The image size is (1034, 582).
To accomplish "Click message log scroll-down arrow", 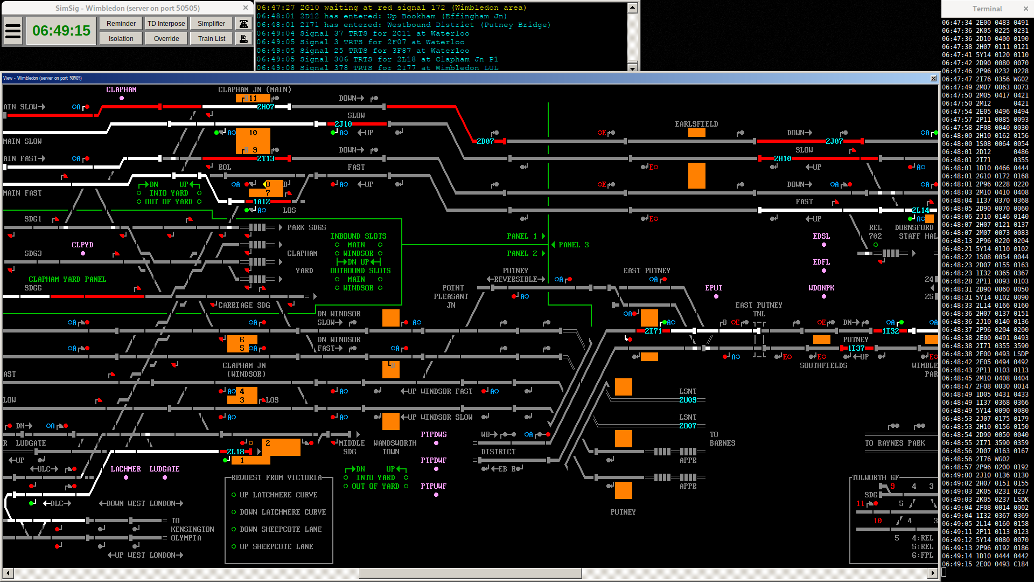I will click(633, 67).
